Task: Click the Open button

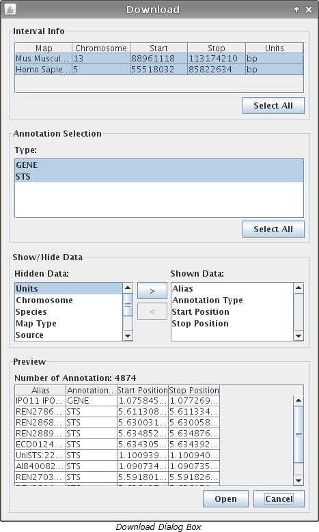Action: (x=225, y=499)
